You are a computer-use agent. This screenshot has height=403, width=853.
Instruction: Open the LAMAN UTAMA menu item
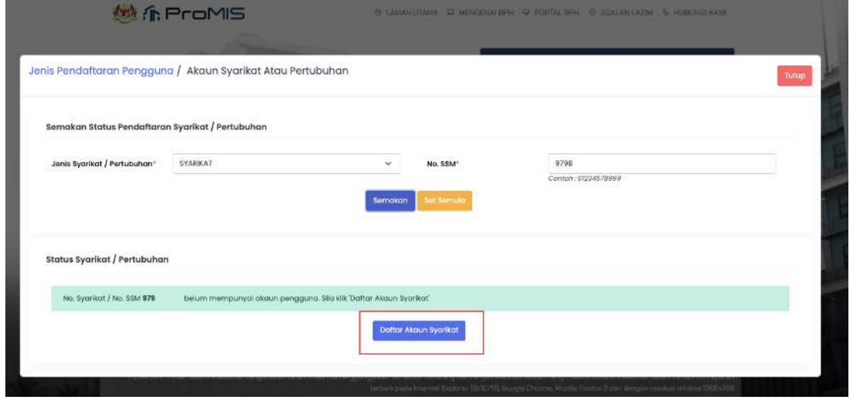pyautogui.click(x=407, y=12)
